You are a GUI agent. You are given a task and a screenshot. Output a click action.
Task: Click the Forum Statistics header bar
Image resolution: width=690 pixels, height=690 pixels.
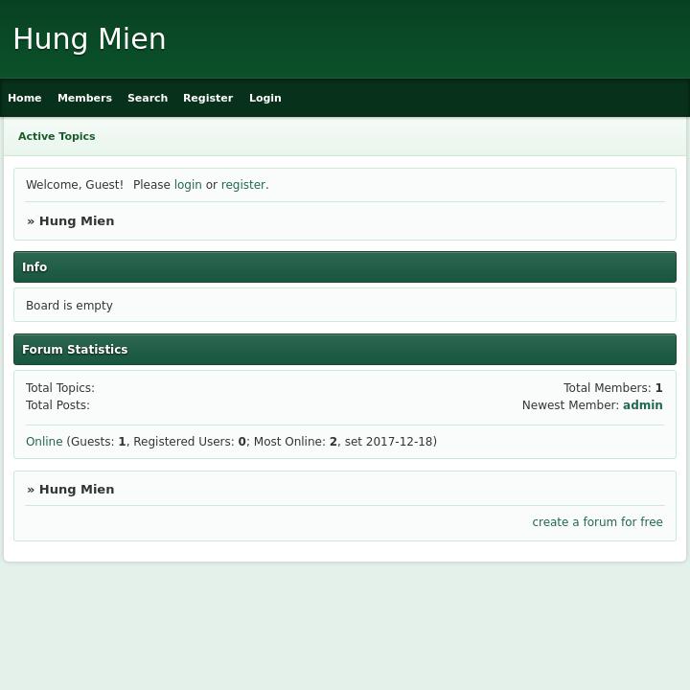tap(345, 350)
